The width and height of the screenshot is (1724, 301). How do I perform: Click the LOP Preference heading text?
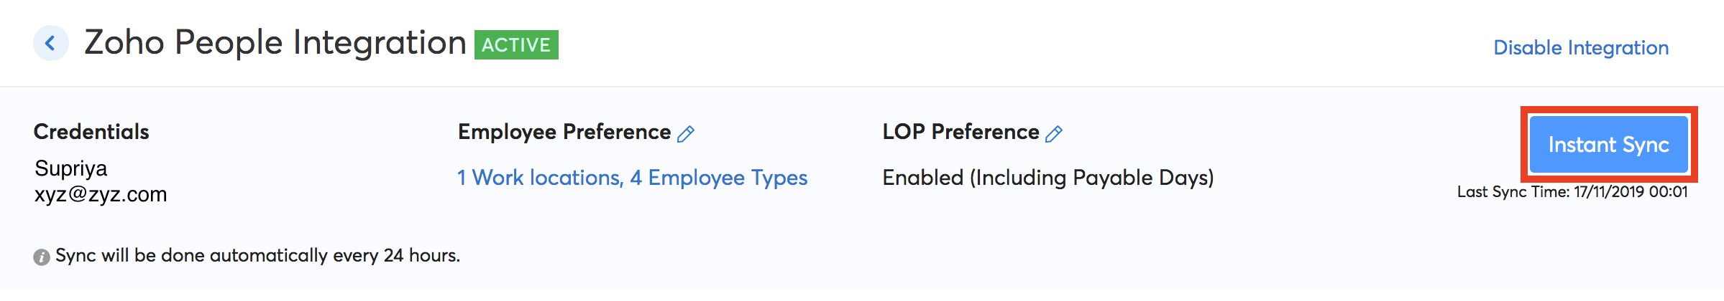tap(960, 132)
